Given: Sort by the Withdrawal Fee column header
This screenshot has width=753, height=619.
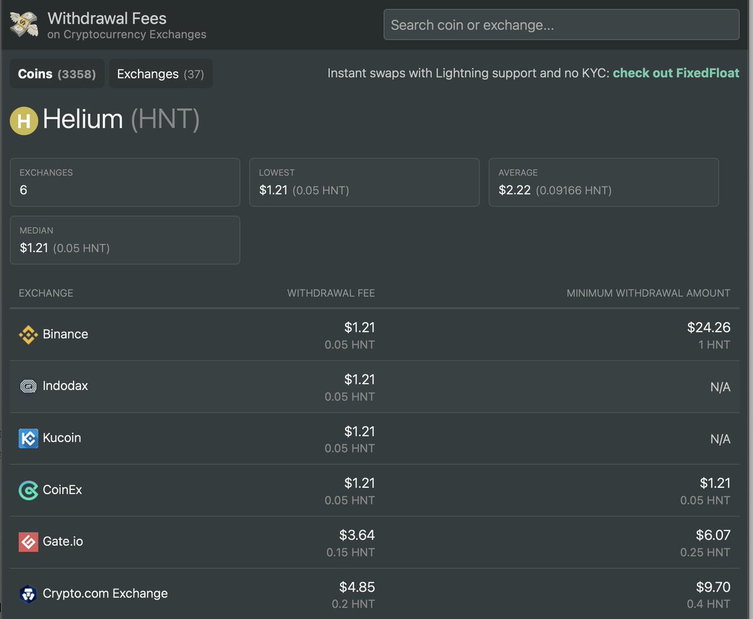Looking at the screenshot, I should [x=331, y=293].
